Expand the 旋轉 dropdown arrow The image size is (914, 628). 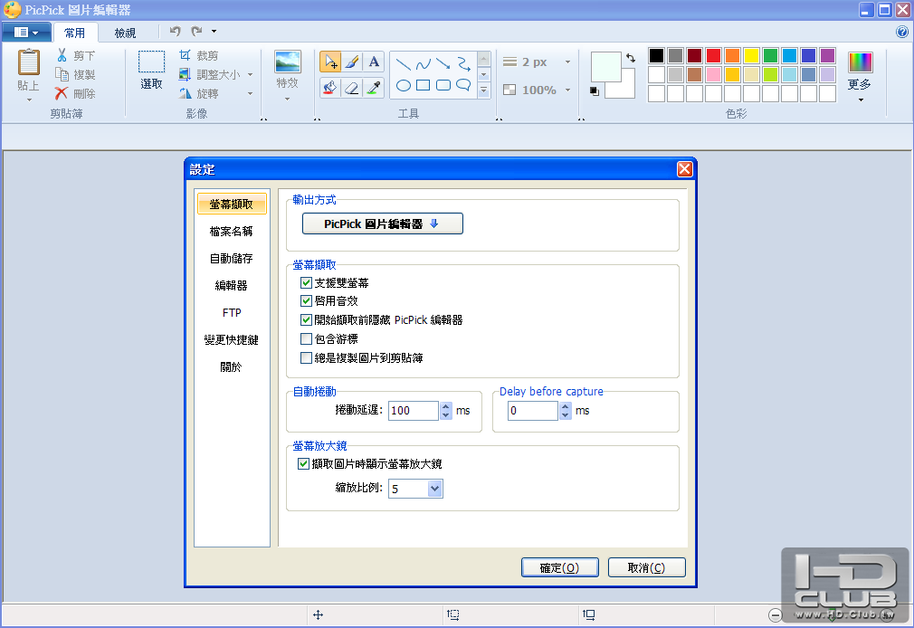pyautogui.click(x=250, y=93)
